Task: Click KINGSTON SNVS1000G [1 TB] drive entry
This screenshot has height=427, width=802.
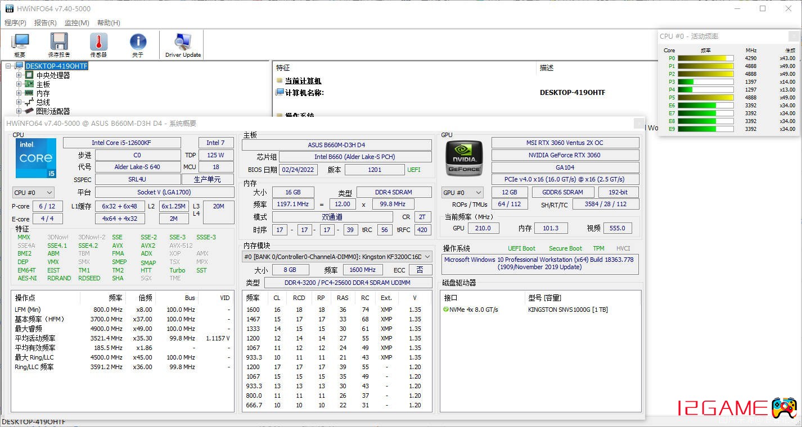Action: click(568, 310)
